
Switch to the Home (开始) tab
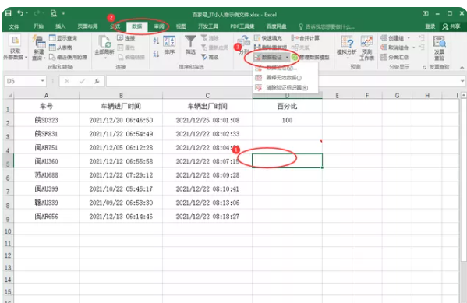[x=38, y=26]
